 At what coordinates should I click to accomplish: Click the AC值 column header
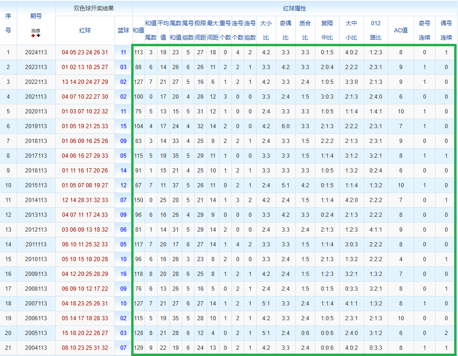click(401, 31)
